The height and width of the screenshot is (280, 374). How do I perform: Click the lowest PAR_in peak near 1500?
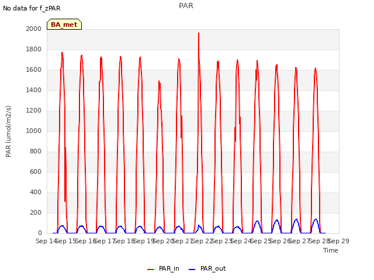click(x=159, y=82)
